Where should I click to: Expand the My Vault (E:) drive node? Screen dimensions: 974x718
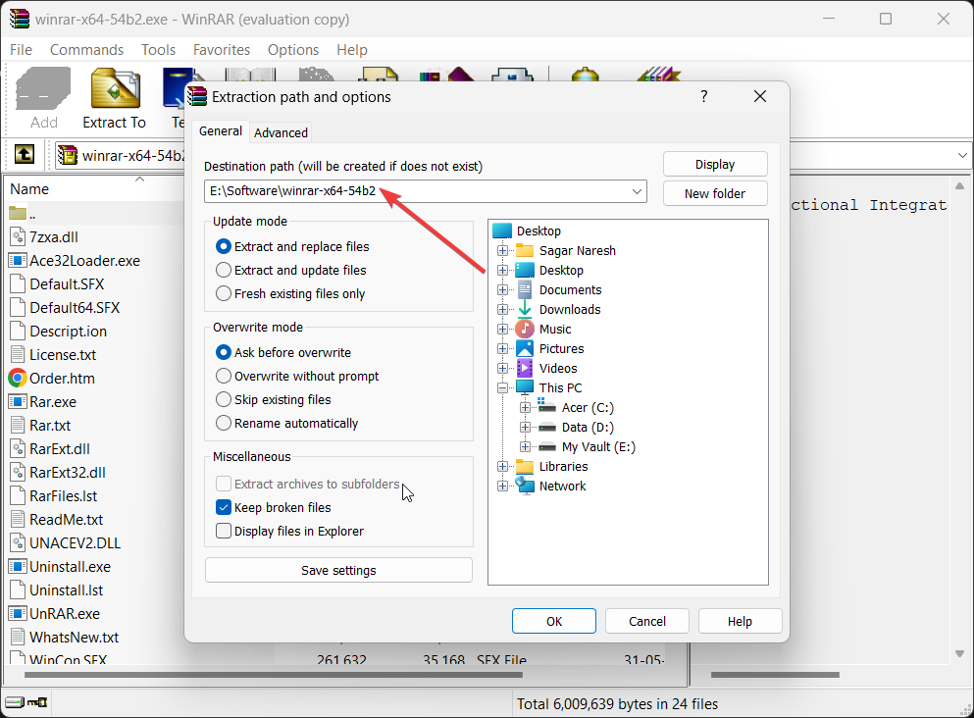[525, 446]
